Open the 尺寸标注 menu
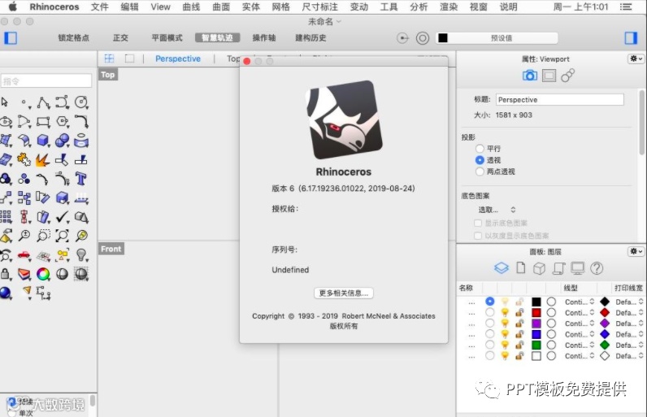647x417 pixels. point(319,7)
